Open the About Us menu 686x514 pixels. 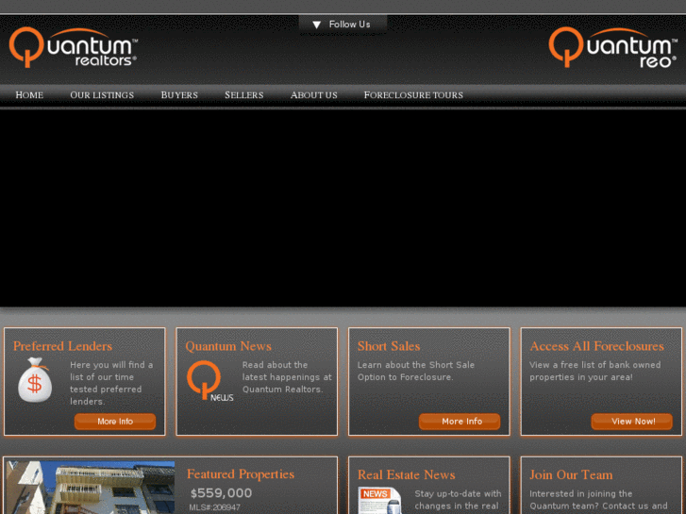point(313,95)
